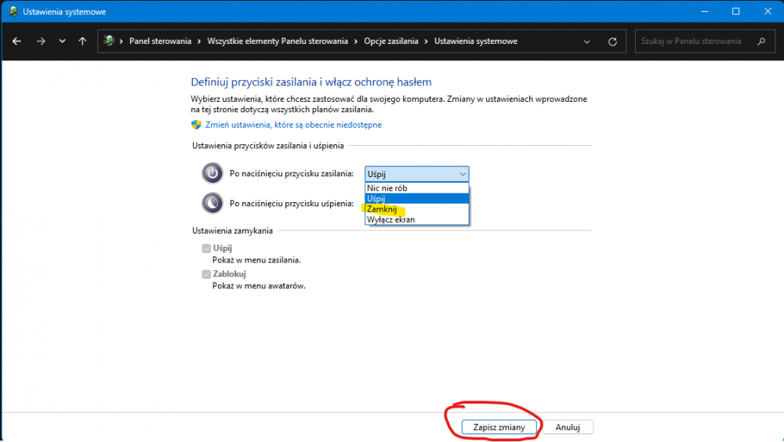
Task: Click the Forward navigation arrow
Action: pos(40,42)
